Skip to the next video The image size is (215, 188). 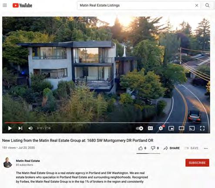pyautogui.click(x=20, y=128)
